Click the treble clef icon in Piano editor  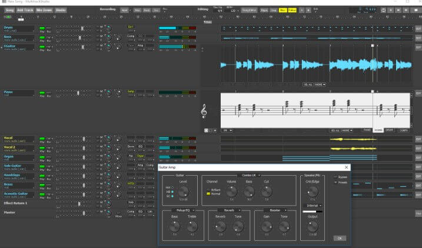(204, 111)
